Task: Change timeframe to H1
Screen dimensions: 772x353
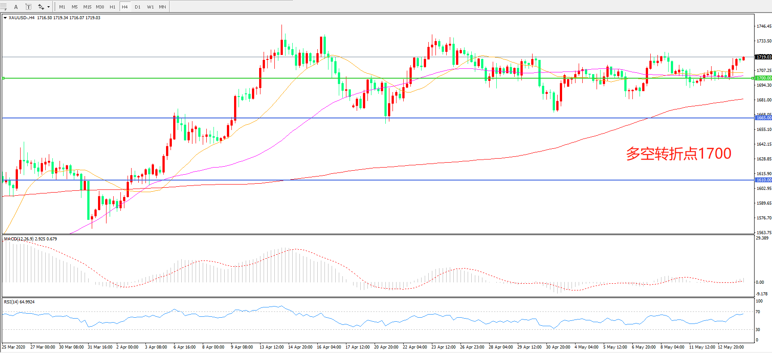Action: click(112, 7)
